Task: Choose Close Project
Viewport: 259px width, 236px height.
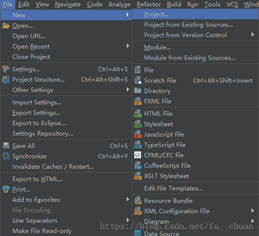Action: point(66,57)
